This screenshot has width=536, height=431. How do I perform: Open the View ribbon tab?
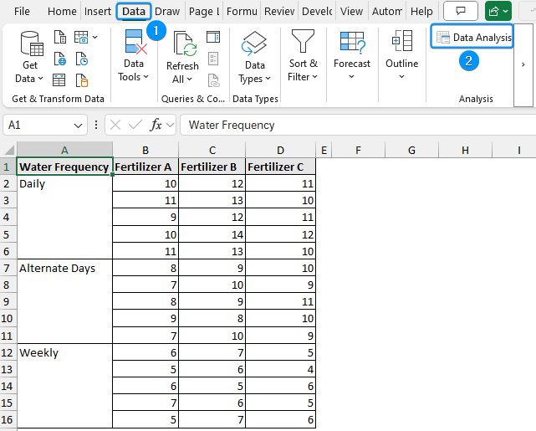coord(352,12)
